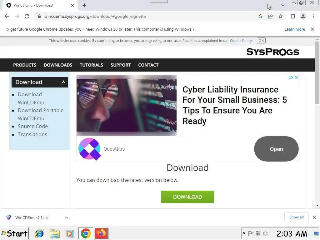The height and width of the screenshot is (240, 320).
Task: Go back using the browser back arrow
Action: tap(7, 16)
